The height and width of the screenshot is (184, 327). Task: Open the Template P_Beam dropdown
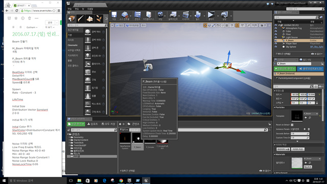tap(311, 113)
